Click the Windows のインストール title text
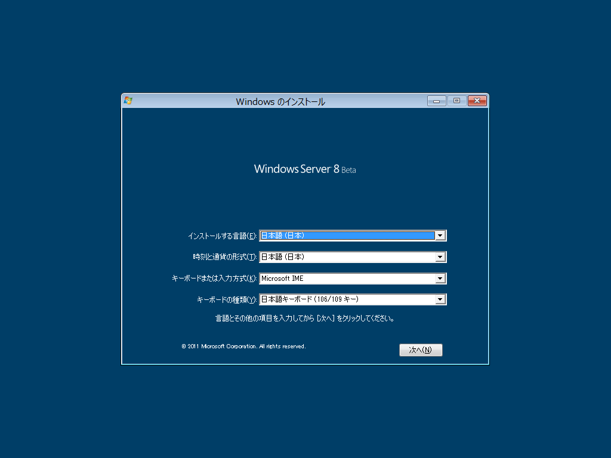Image resolution: width=611 pixels, height=458 pixels. click(x=280, y=101)
